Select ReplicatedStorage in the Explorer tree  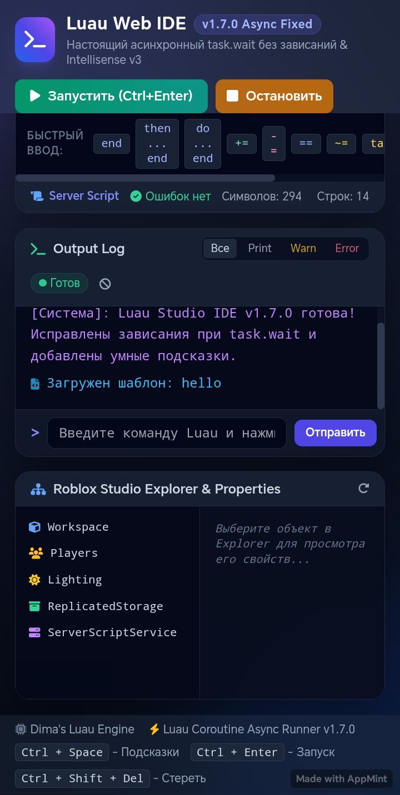pos(107,606)
